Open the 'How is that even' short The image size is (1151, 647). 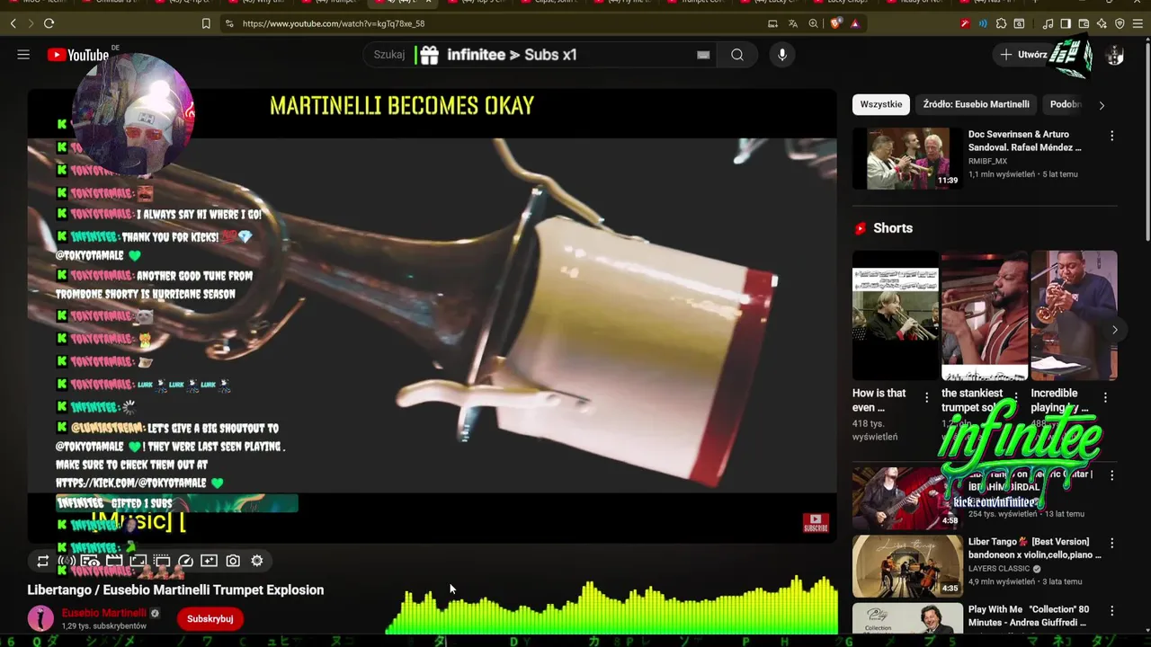(x=896, y=315)
